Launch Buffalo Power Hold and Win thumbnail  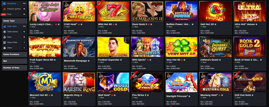coord(181,12)
